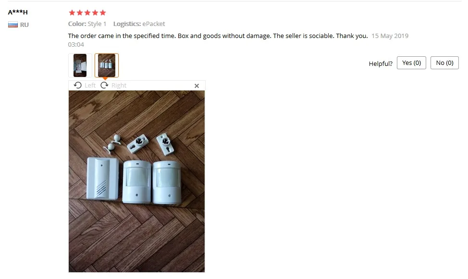This screenshot has height=279, width=468.
Task: Click the review text about order arrival
Action: 218,36
